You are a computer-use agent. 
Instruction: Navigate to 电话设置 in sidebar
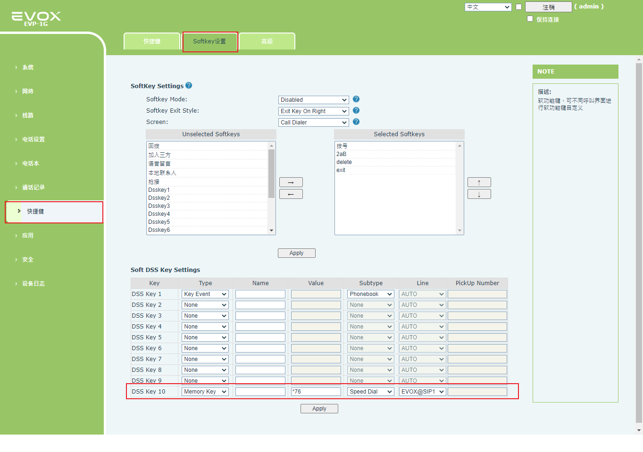33,140
